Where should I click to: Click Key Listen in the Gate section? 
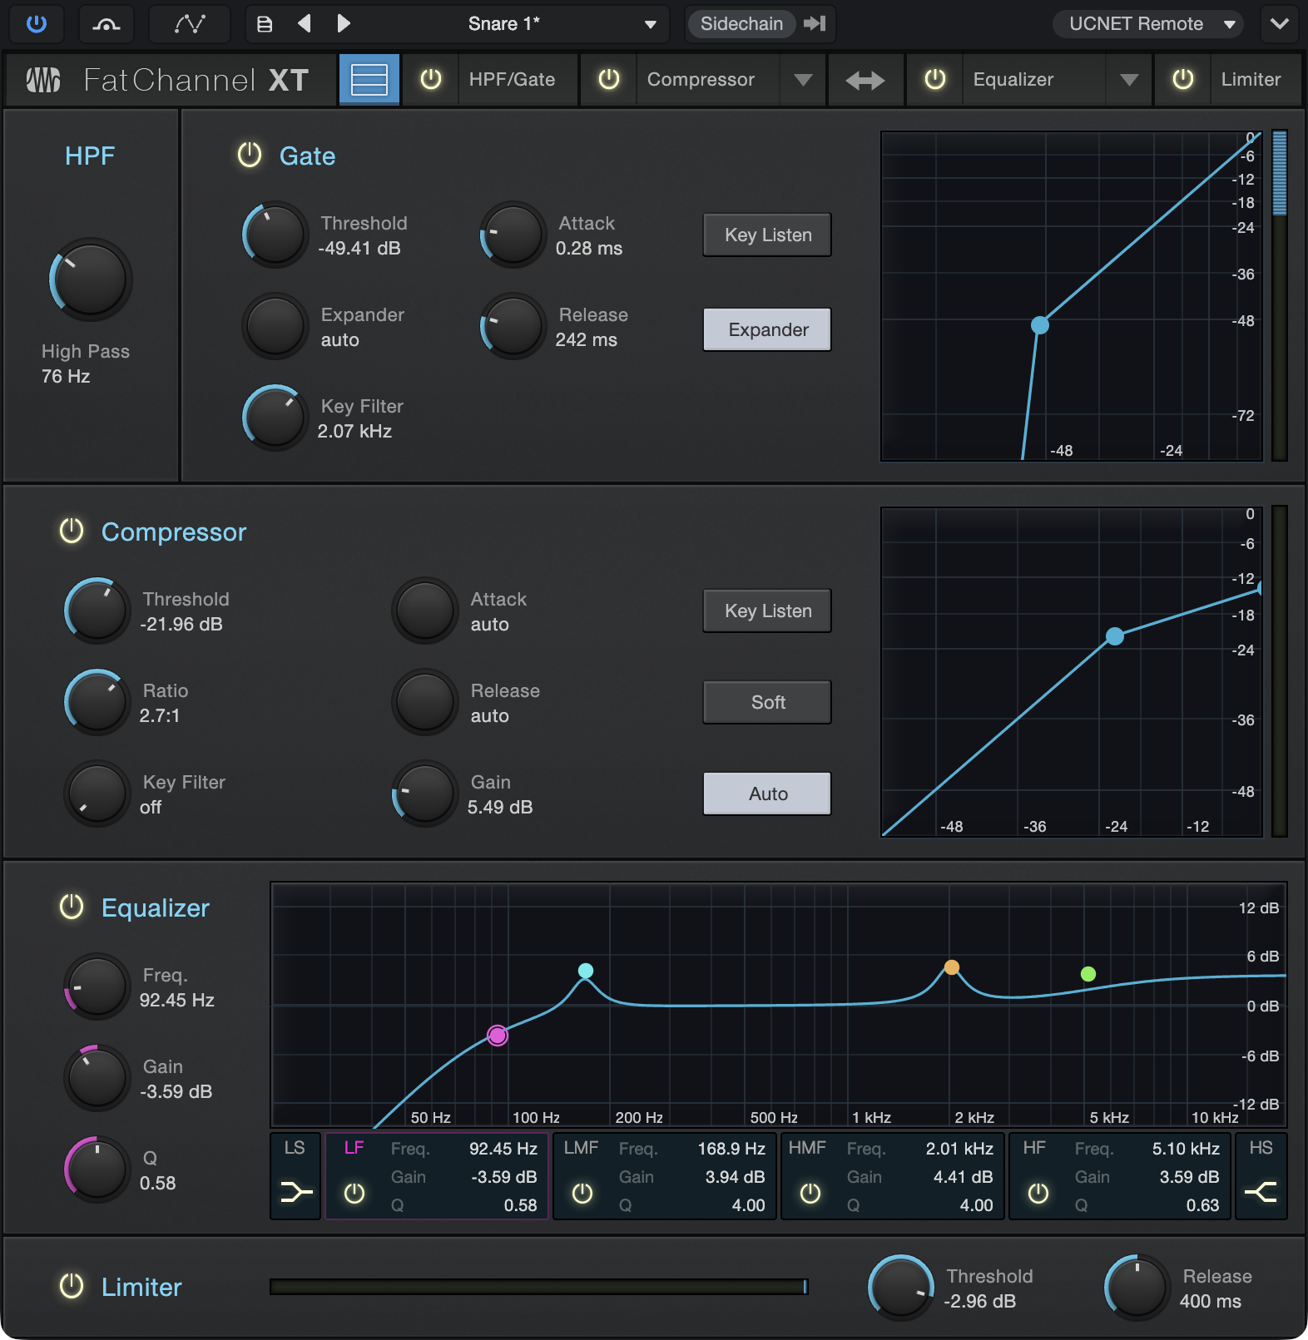click(x=767, y=235)
